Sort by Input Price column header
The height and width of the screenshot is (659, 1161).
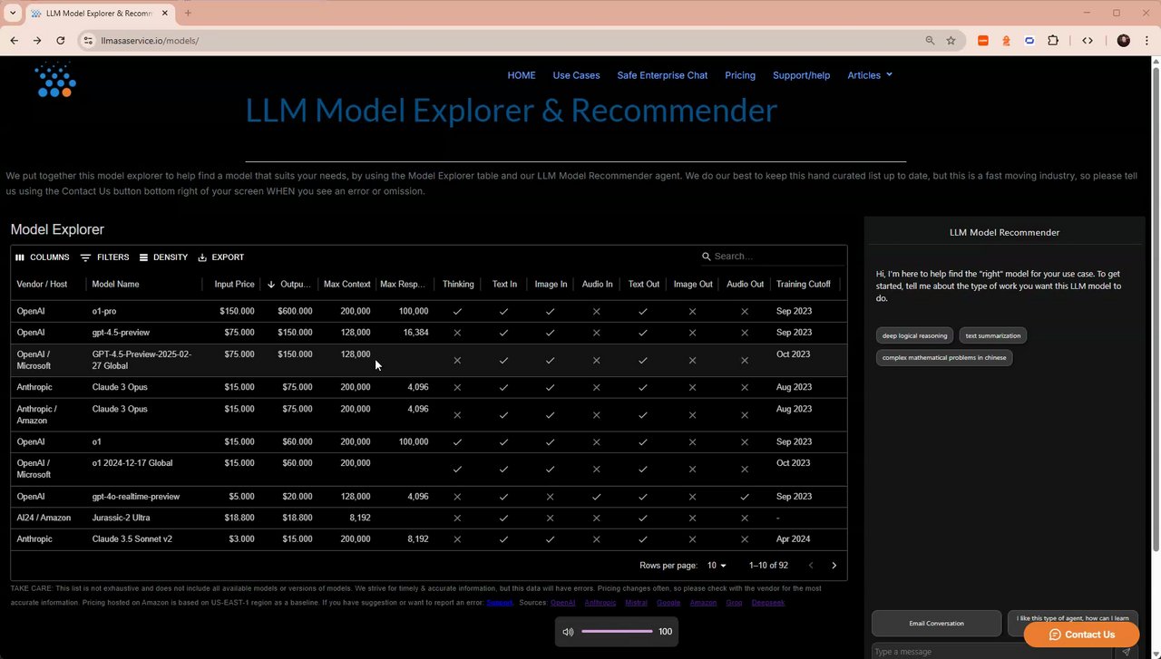[x=234, y=285]
